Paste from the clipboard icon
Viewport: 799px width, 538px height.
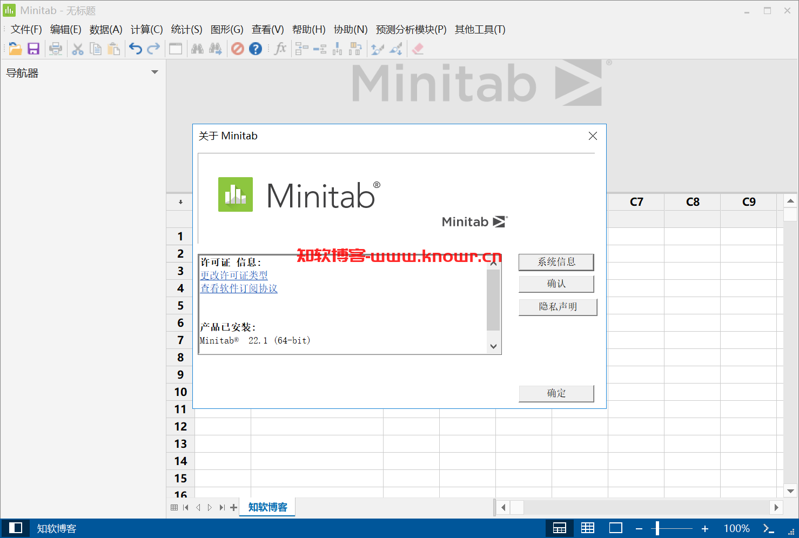(113, 49)
